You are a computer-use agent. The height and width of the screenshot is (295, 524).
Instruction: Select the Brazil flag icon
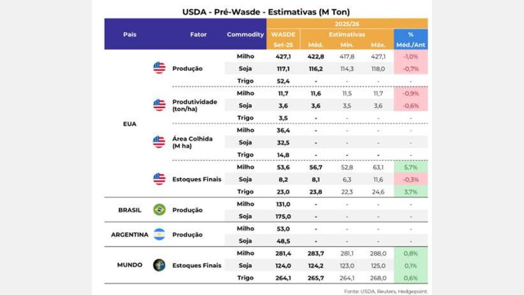point(159,210)
